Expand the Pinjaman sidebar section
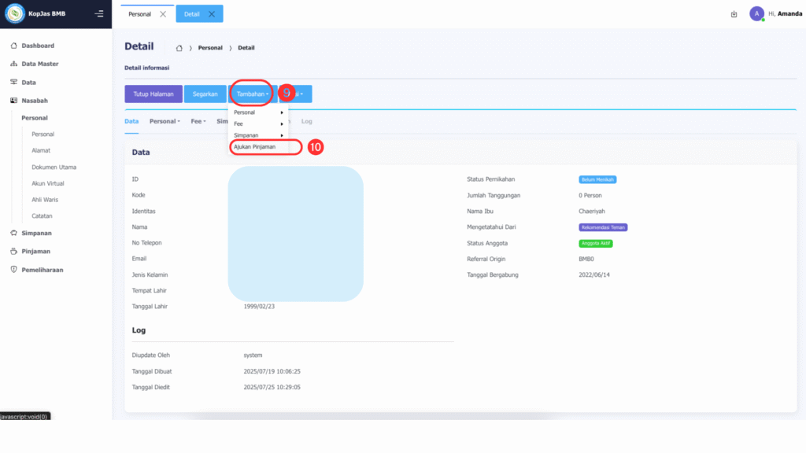The height and width of the screenshot is (453, 806). (35, 252)
